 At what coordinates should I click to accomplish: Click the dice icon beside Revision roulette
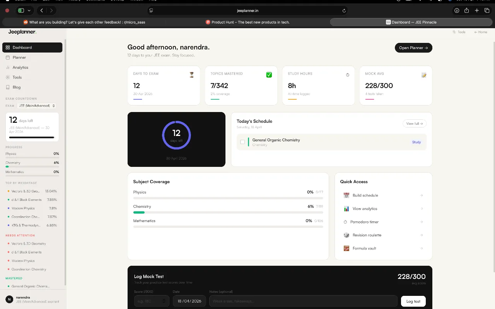coord(346,235)
